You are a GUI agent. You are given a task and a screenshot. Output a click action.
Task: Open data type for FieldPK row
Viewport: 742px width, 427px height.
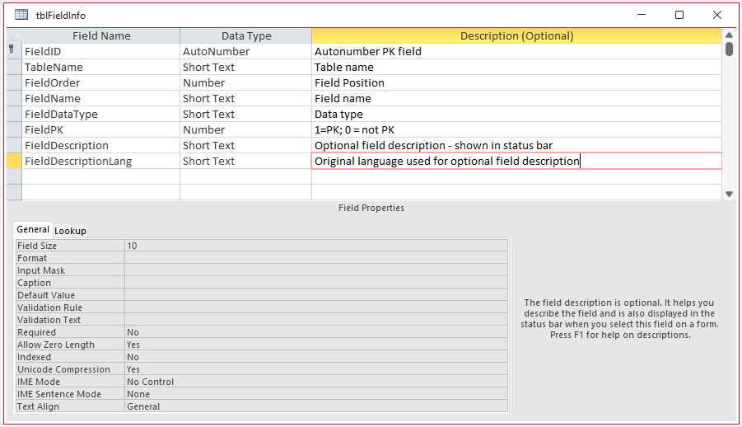(246, 129)
